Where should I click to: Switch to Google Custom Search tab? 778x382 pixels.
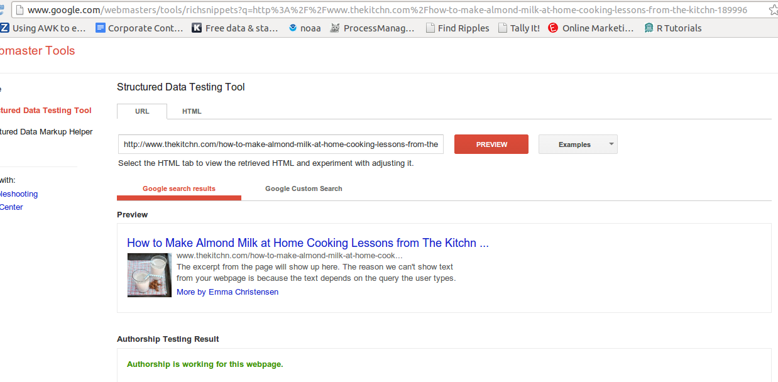[x=304, y=188]
